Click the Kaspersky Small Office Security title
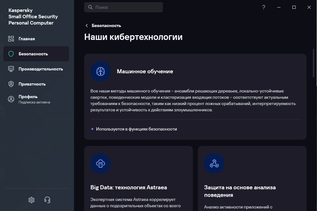The width and height of the screenshot is (317, 211). [x=33, y=17]
